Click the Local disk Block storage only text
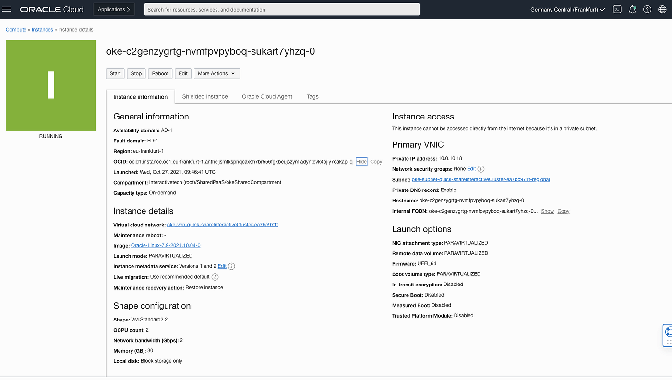The image size is (672, 380). pyautogui.click(x=161, y=361)
